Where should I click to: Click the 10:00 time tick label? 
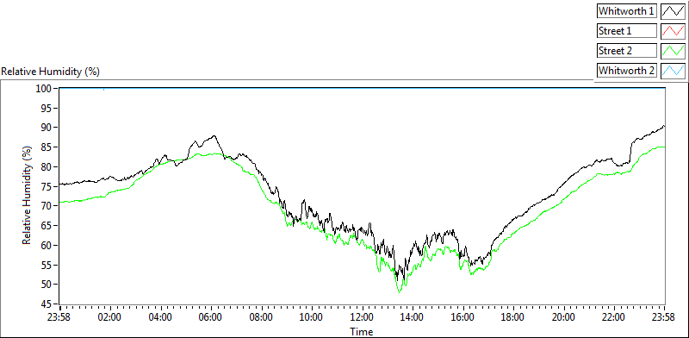pos(312,317)
